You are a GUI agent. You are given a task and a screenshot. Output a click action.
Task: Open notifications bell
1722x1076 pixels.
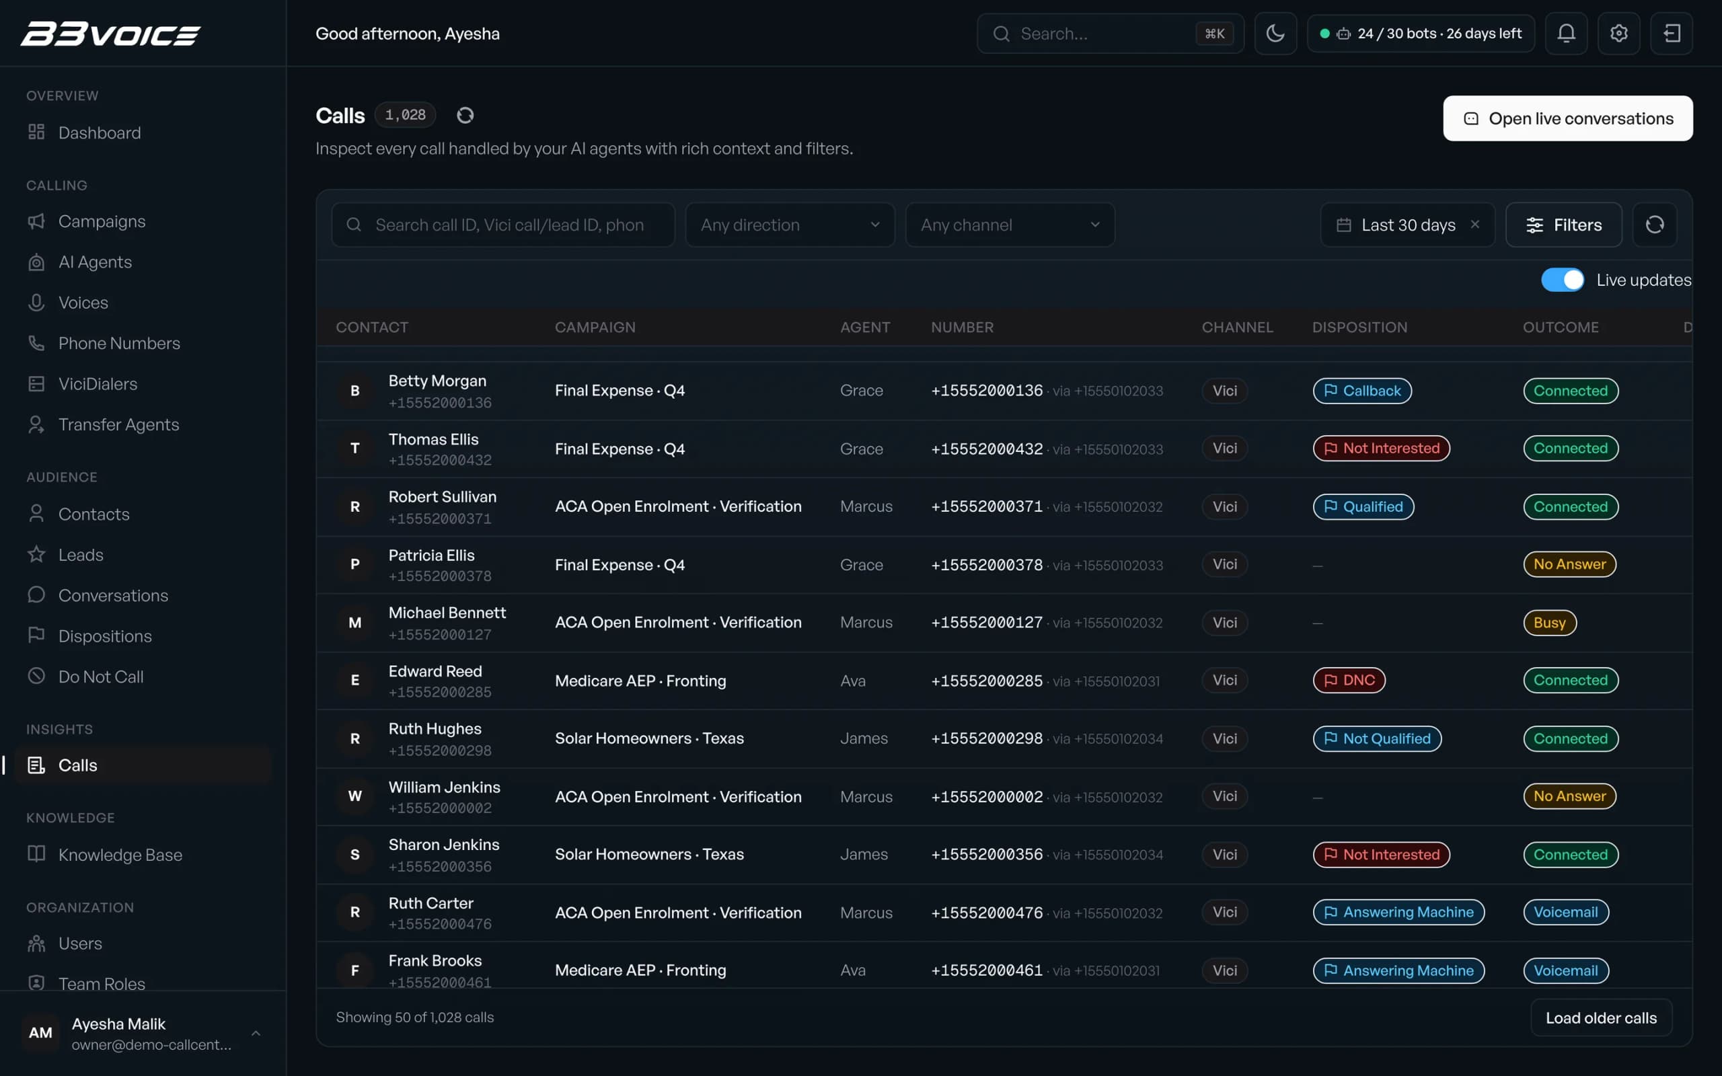coord(1566,34)
